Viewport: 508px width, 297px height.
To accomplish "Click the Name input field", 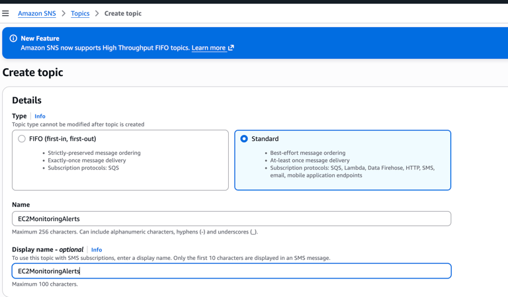I will tap(232, 219).
